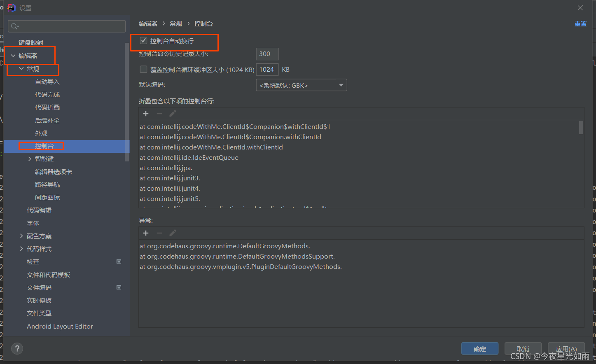Collapse the 编辑器 tree node
Screen dimensions: 596x364
(x=13, y=56)
